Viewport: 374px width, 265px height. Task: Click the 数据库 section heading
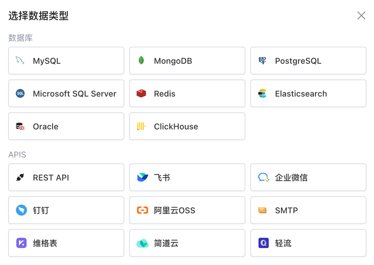pos(20,38)
